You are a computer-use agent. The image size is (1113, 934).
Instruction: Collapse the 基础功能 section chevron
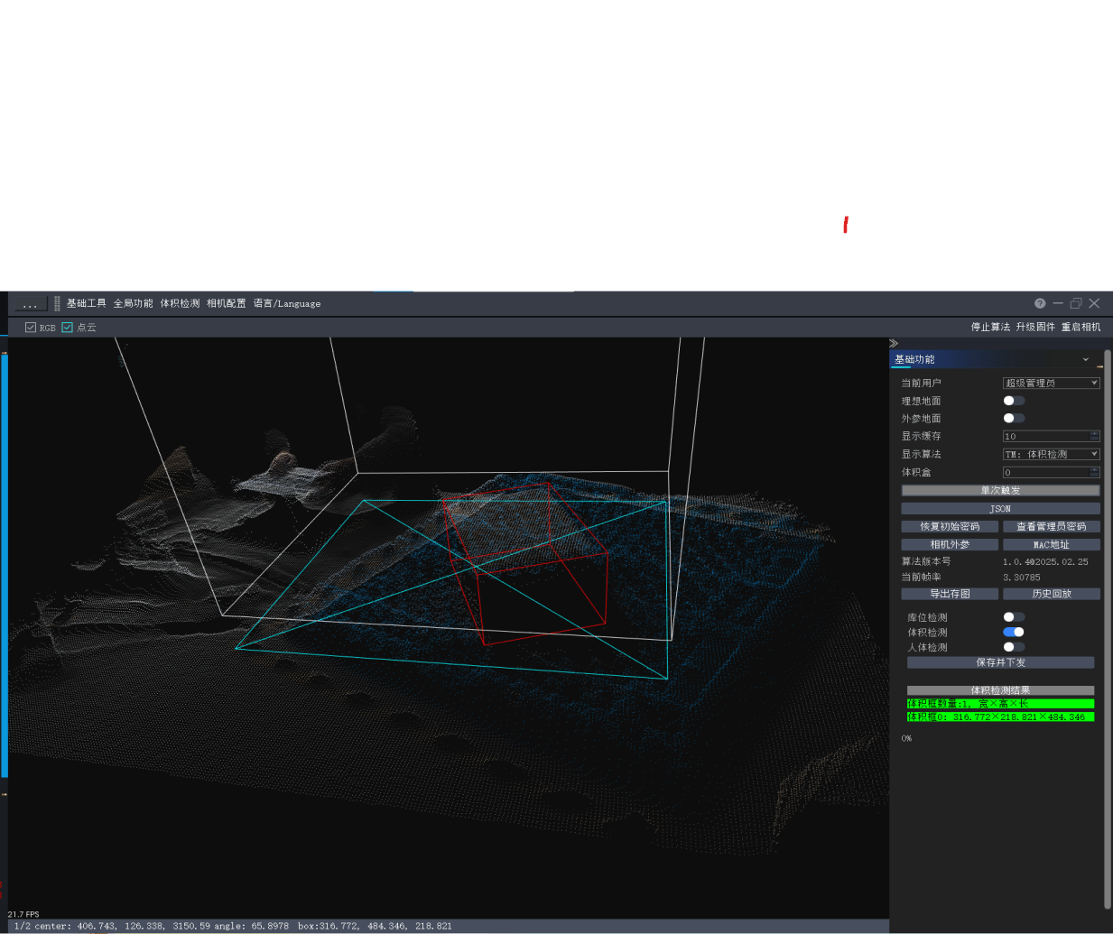coord(1086,359)
